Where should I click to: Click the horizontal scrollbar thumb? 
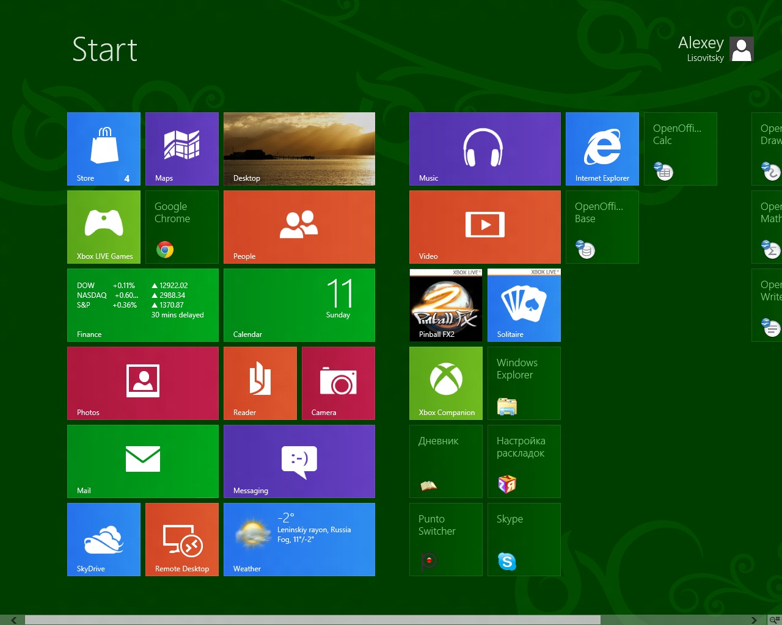pyautogui.click(x=312, y=620)
